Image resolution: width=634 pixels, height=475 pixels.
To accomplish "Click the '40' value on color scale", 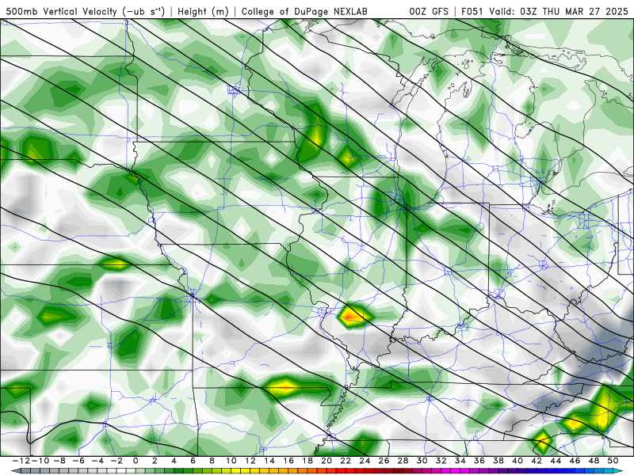I will click(x=518, y=461).
